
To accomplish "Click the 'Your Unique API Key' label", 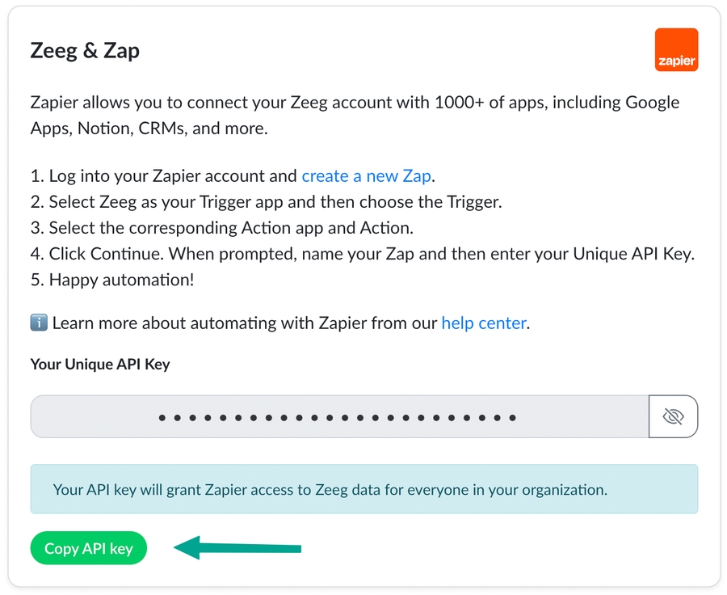I will pyautogui.click(x=100, y=364).
